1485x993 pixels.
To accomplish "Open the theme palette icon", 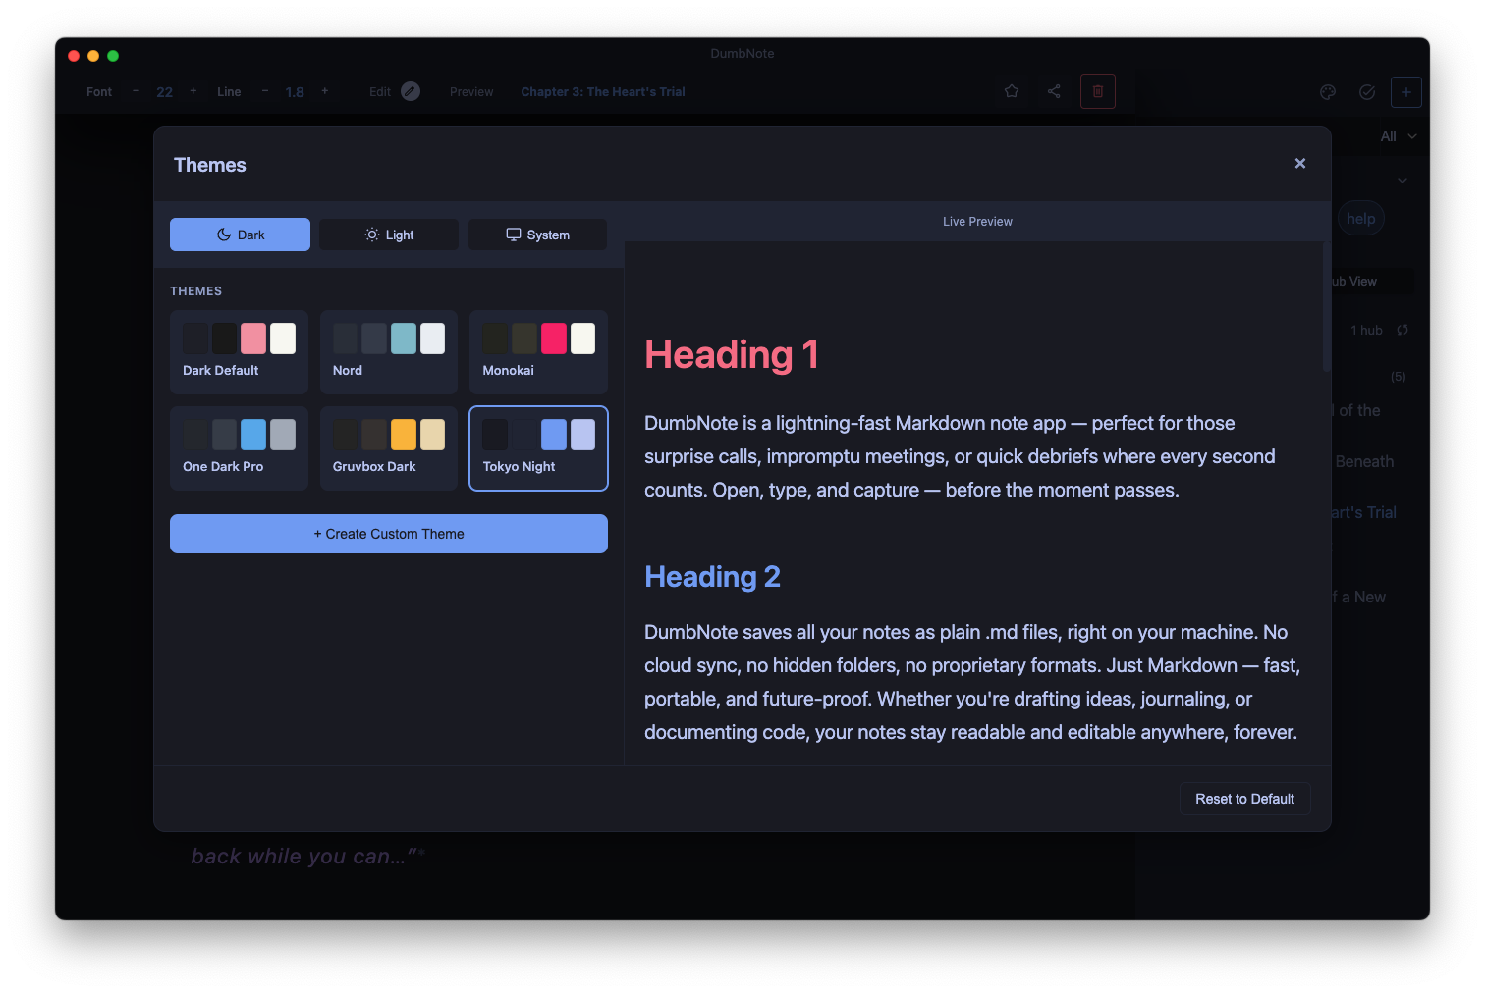I will pyautogui.click(x=1328, y=92).
